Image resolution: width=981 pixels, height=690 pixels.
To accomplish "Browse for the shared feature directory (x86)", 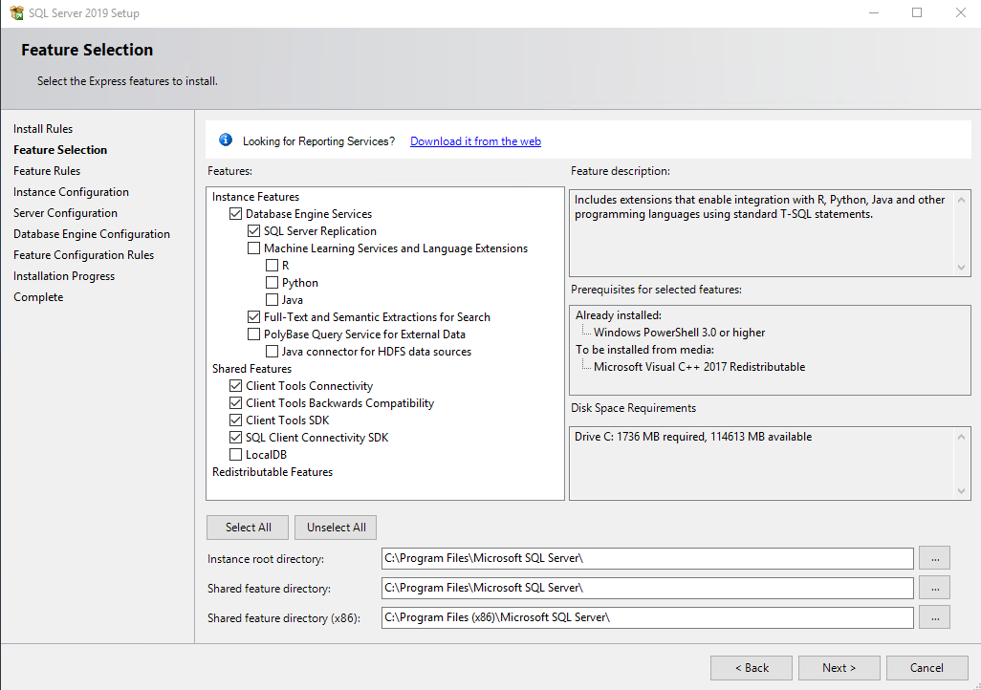I will [934, 617].
